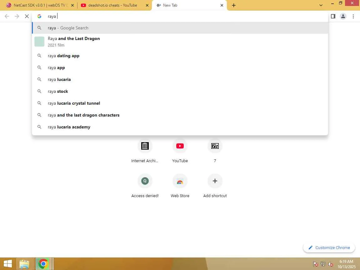Screen dimensions: 360x270
Task: Open the profile avatar menu
Action: pyautogui.click(x=343, y=16)
